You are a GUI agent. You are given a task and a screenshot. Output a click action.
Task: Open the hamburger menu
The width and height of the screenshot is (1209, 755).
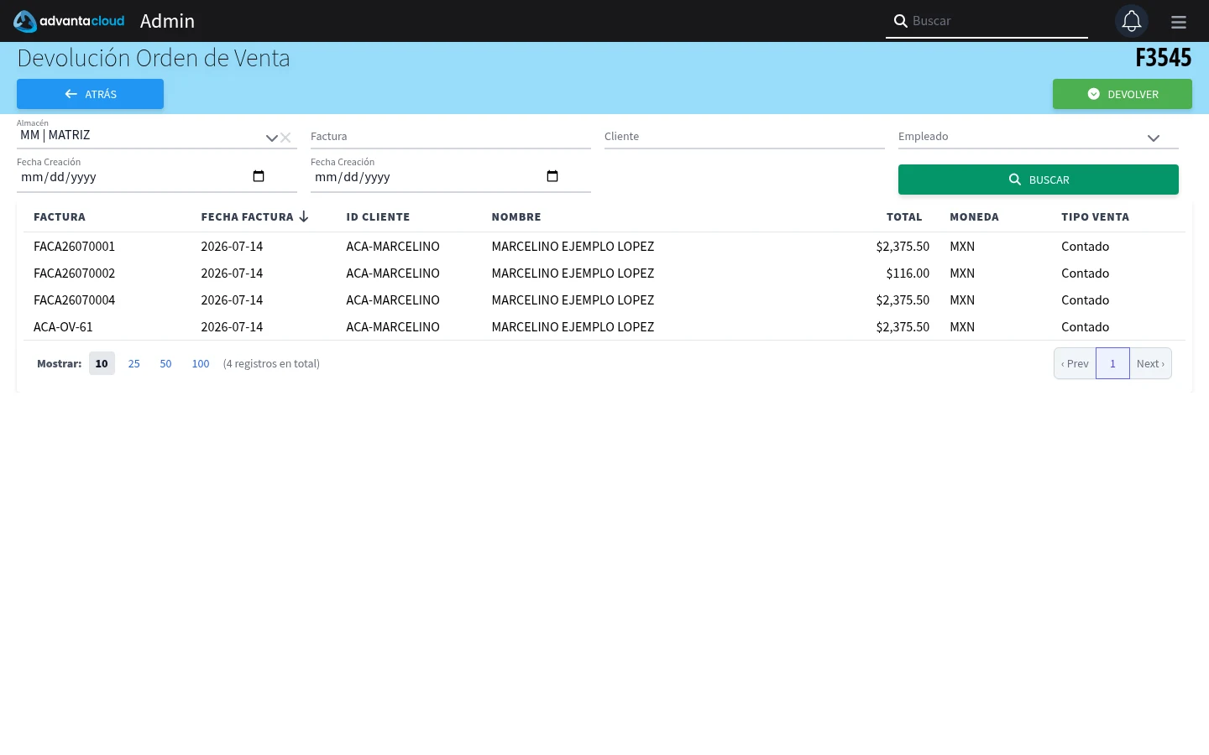pos(1179,22)
